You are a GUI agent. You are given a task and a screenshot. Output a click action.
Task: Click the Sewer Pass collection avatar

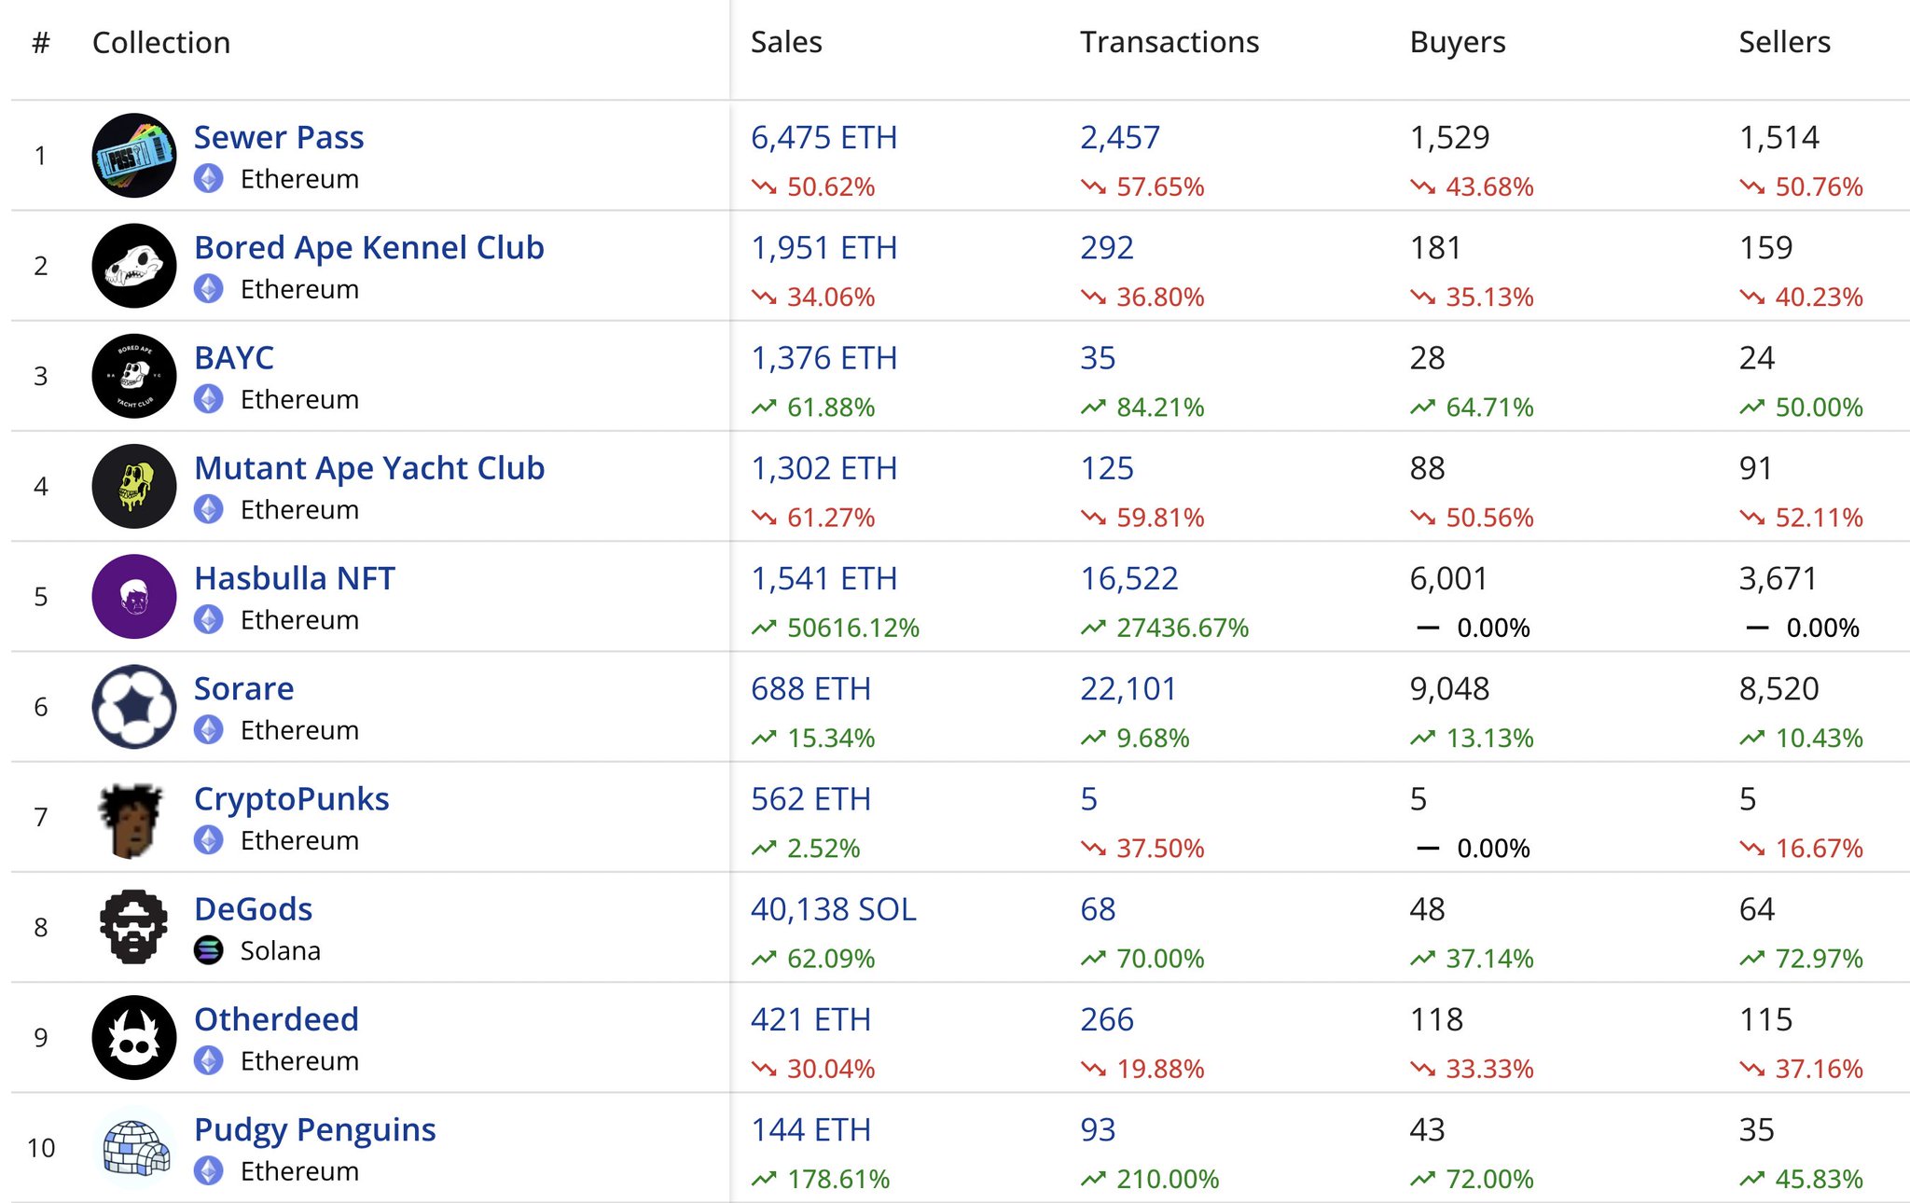(x=134, y=156)
